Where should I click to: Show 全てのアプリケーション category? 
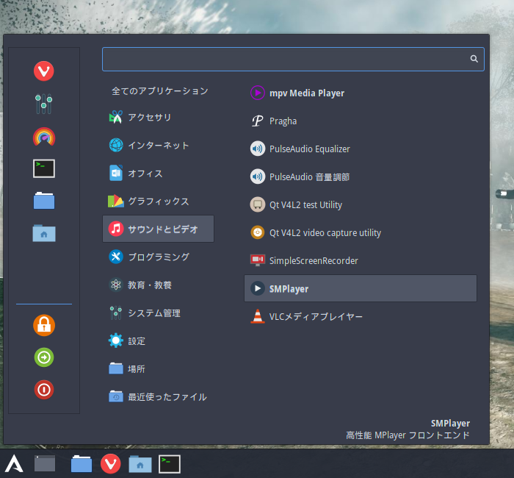(x=159, y=91)
